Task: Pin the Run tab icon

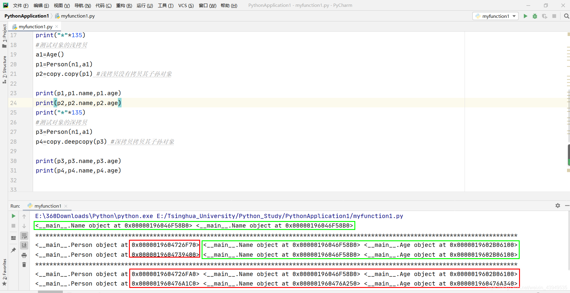Action: (13, 250)
